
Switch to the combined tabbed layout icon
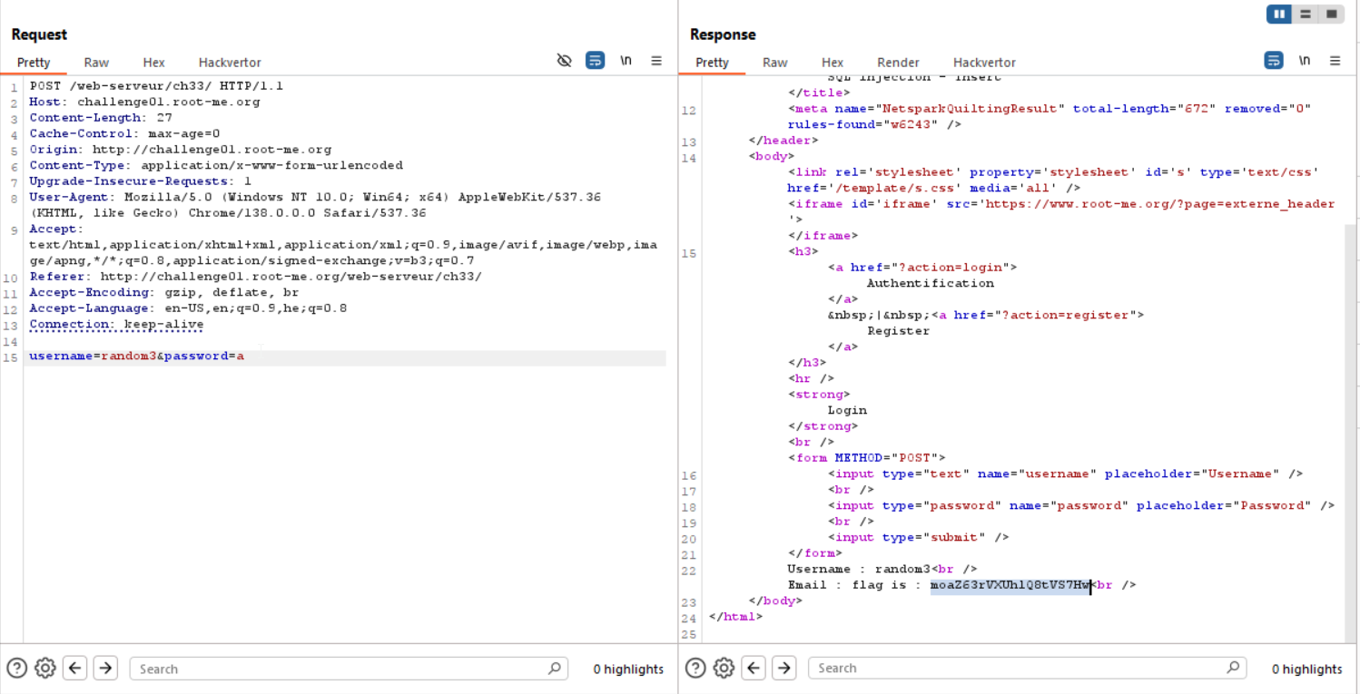tap(1331, 14)
